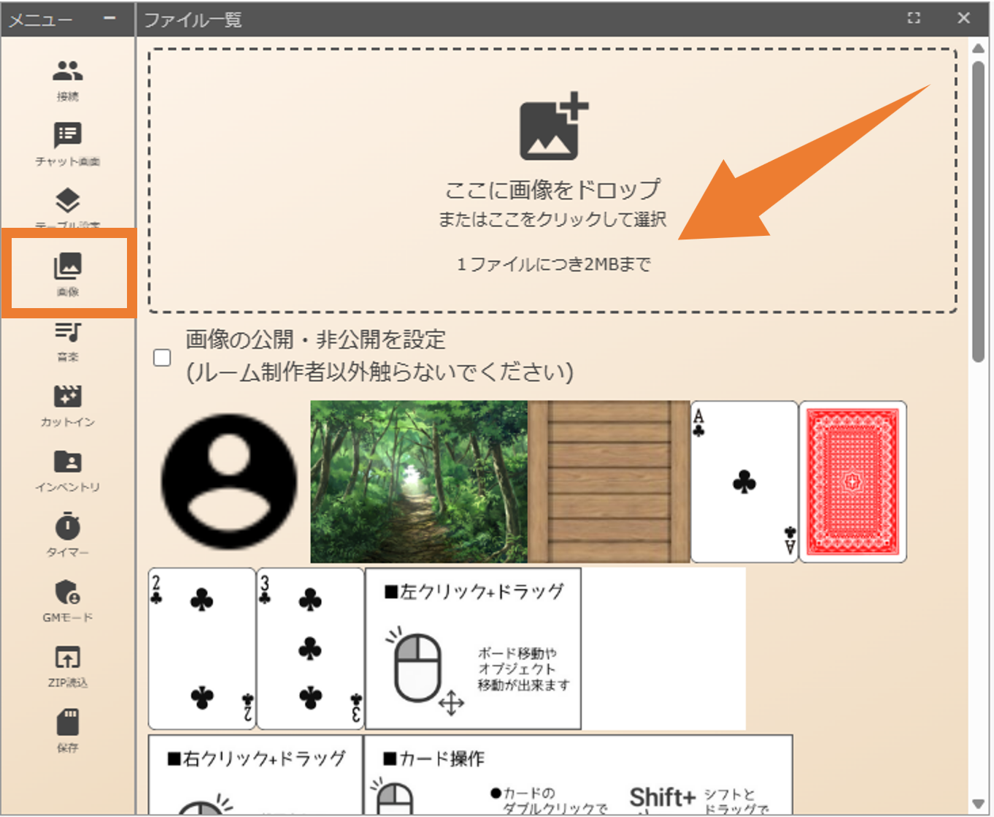The width and height of the screenshot is (994, 817).
Task: Open the 音楽 music icon
Action: (67, 333)
